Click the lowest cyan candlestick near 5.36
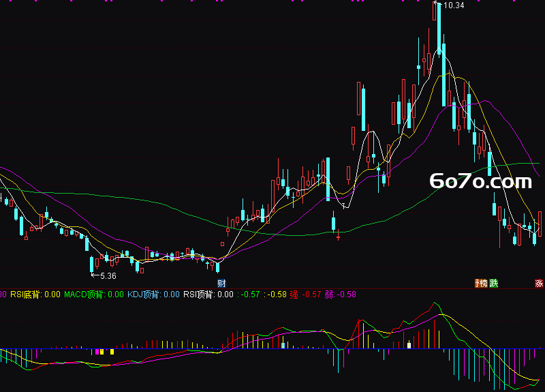The width and height of the screenshot is (545, 392). click(x=92, y=265)
